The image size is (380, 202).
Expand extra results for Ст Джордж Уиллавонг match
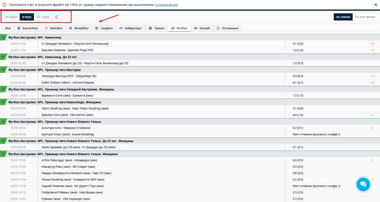(372, 44)
